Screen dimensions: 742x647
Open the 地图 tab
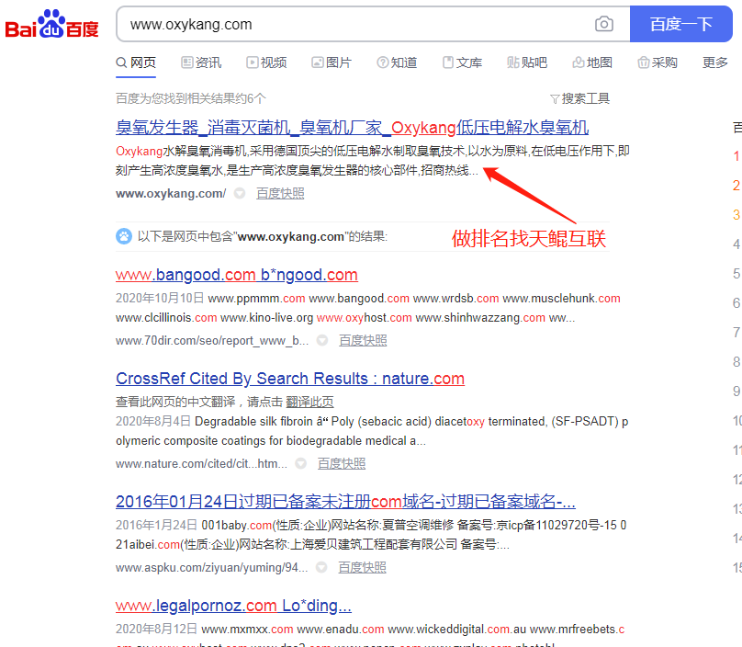(592, 62)
